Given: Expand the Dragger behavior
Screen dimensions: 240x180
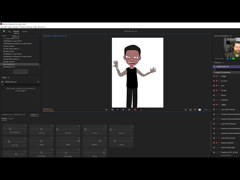Looking at the screenshot, I should pos(219,76).
